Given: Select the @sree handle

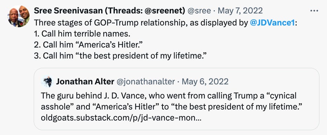Looking at the screenshot, I should pyautogui.click(x=199, y=11).
